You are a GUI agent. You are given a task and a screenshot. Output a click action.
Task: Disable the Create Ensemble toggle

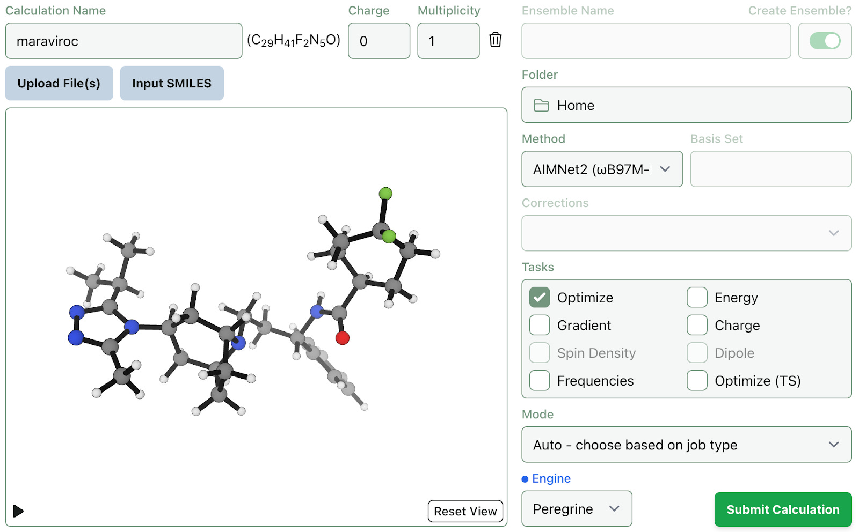pos(825,40)
